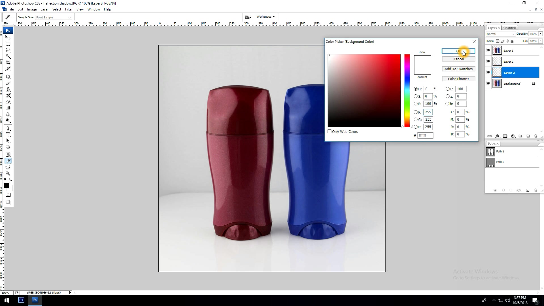Click the Cancel button
544x306 pixels.
(x=458, y=59)
